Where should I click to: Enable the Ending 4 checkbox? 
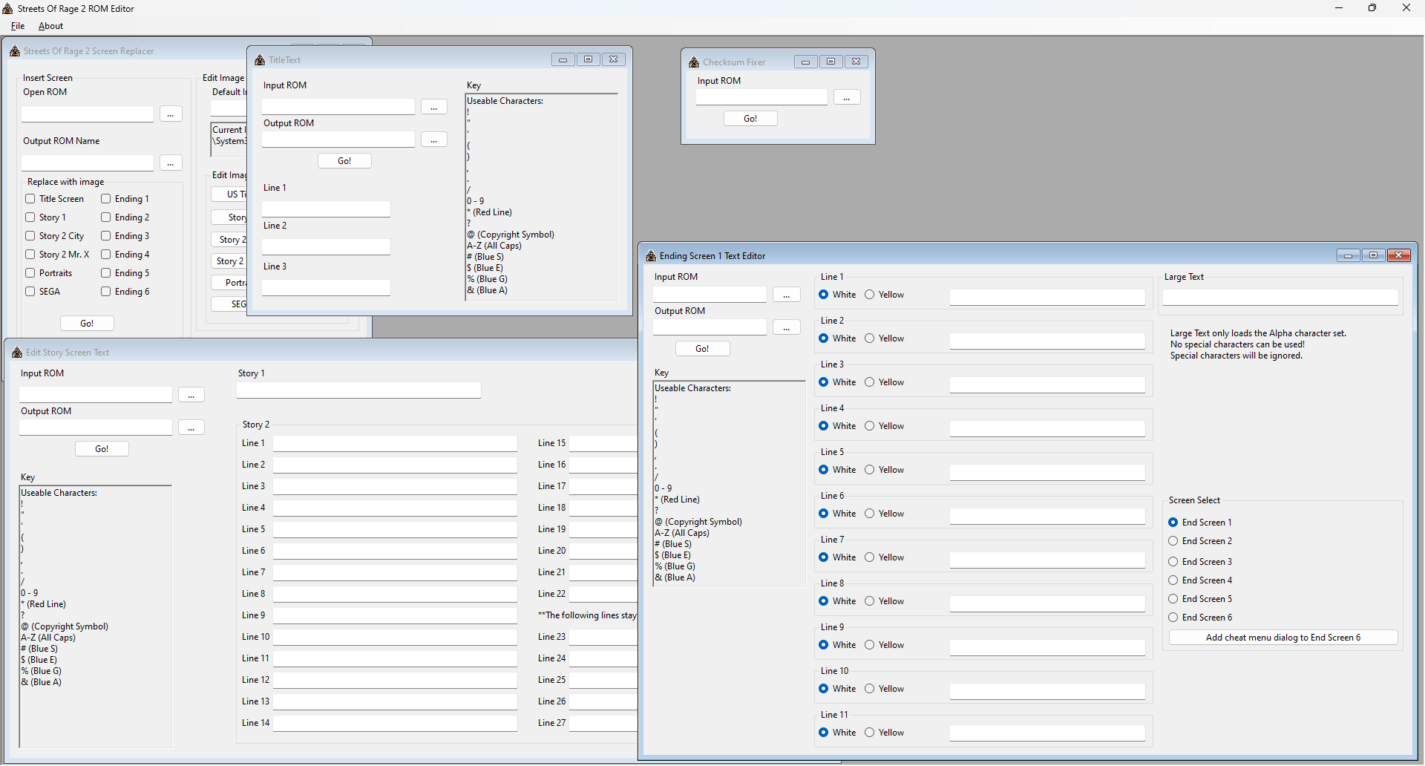coord(106,255)
